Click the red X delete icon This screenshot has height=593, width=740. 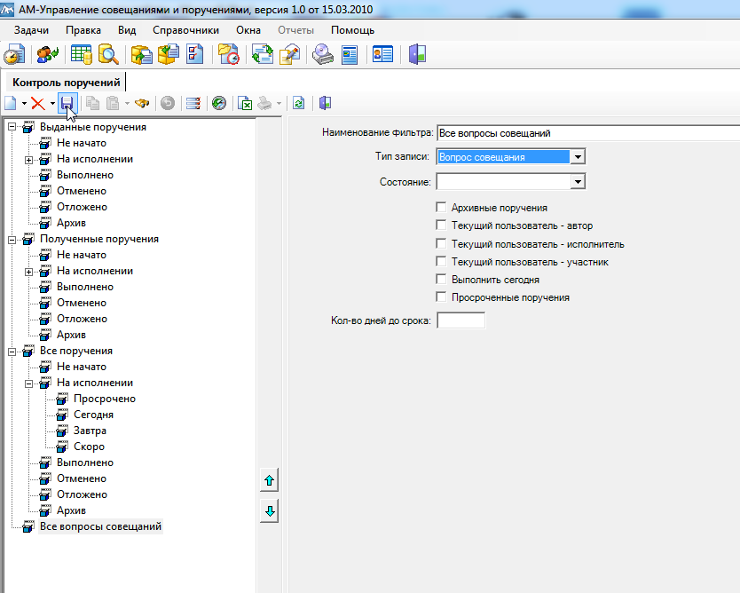point(38,103)
